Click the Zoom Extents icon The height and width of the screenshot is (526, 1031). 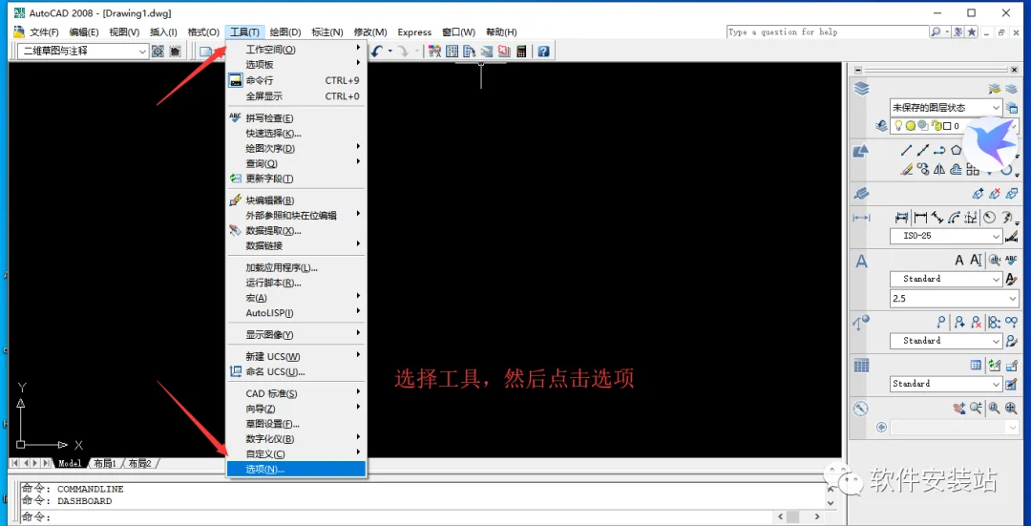click(x=1011, y=408)
